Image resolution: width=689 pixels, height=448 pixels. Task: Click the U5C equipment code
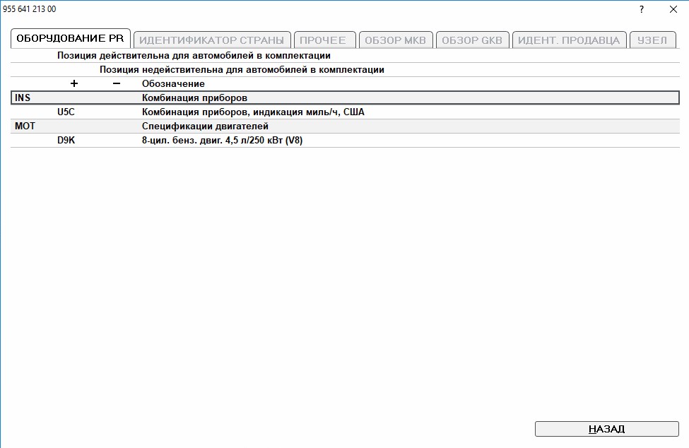(66, 112)
